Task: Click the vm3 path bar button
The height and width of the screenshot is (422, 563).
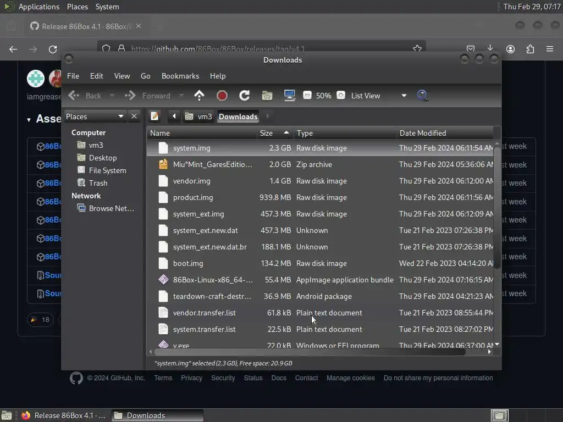Action: (199, 116)
